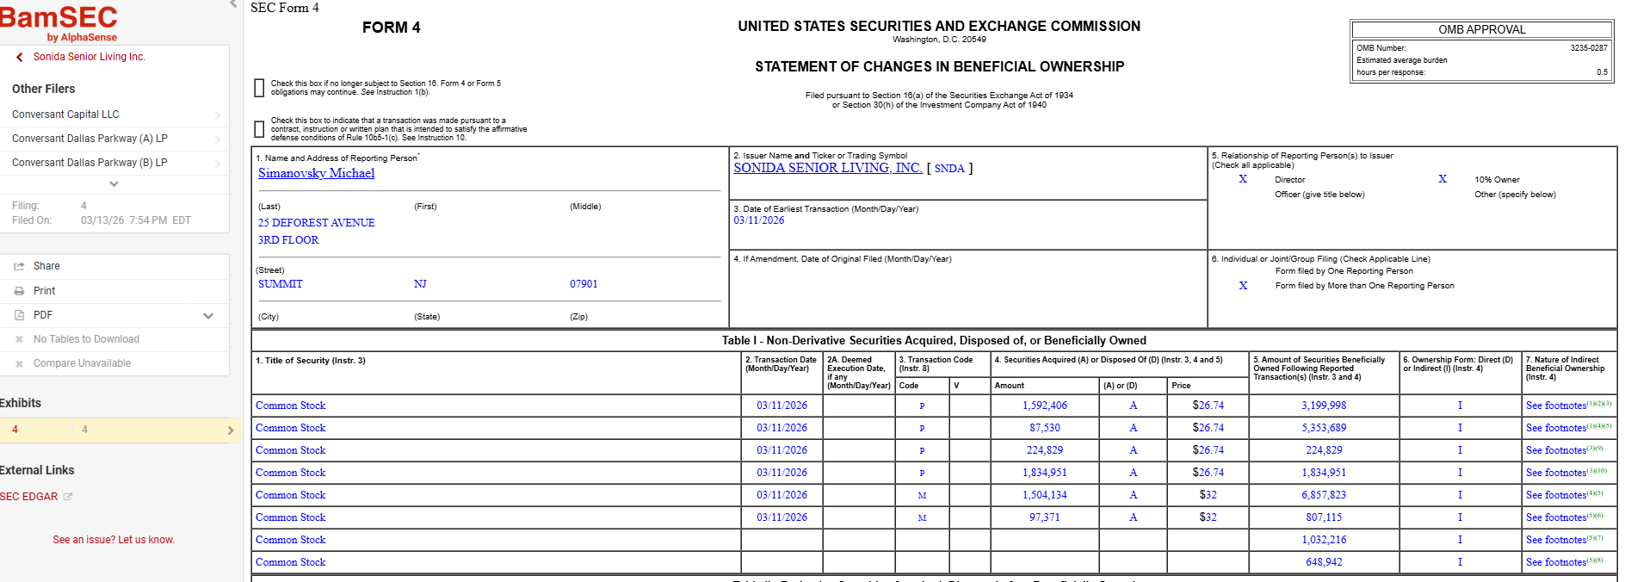Click the external link icon by SEC EDGAR
Viewport: 1625px width, 582px height.
pyautogui.click(x=68, y=497)
